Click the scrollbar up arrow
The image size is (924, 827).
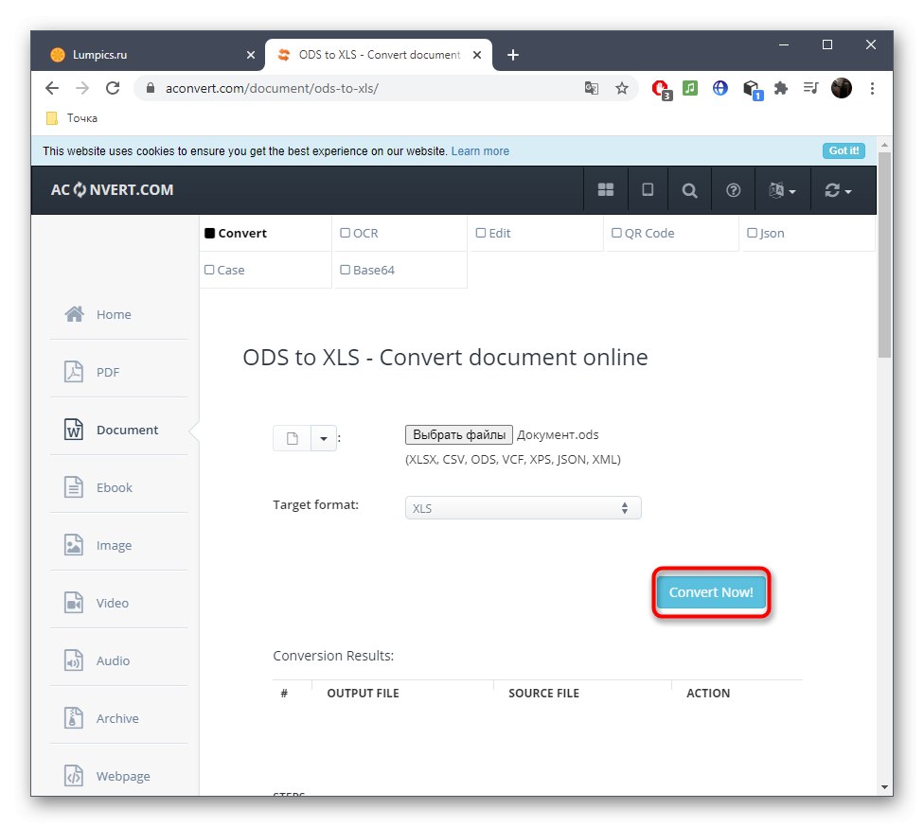[x=884, y=145]
